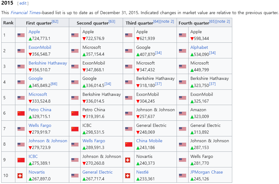This screenshot has width=279, height=184.
Task: Open citation [37] next to 323,750
Action: pos(212,84)
